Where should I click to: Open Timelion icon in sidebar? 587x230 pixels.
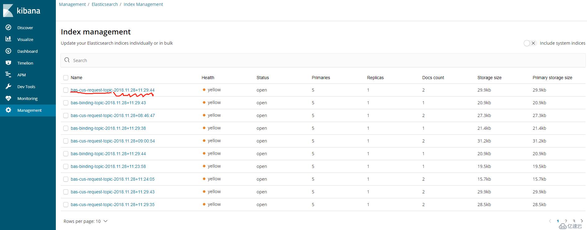pos(8,63)
